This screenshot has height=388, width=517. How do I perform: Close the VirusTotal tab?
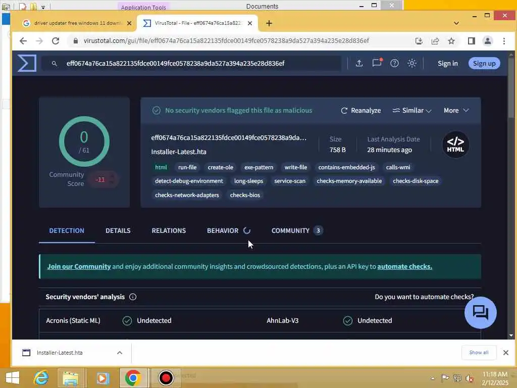(x=250, y=23)
